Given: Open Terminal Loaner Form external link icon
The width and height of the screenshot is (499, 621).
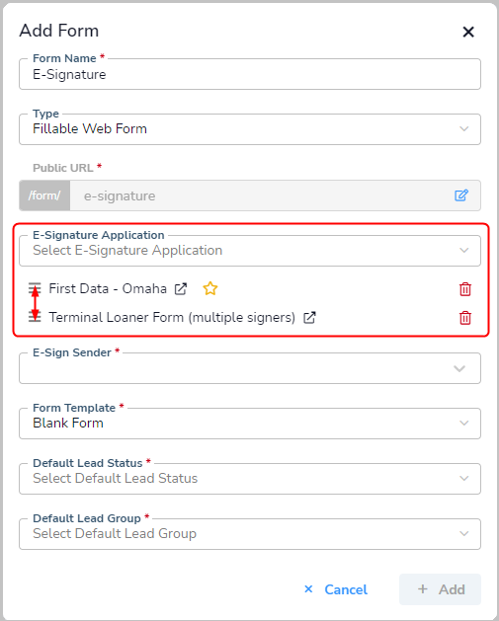Looking at the screenshot, I should click(309, 318).
